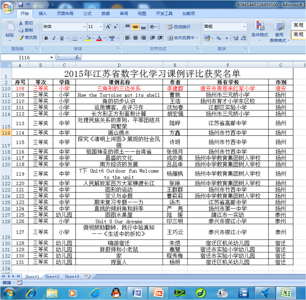
Task: Click the increase font size icon
Action: [108, 27]
